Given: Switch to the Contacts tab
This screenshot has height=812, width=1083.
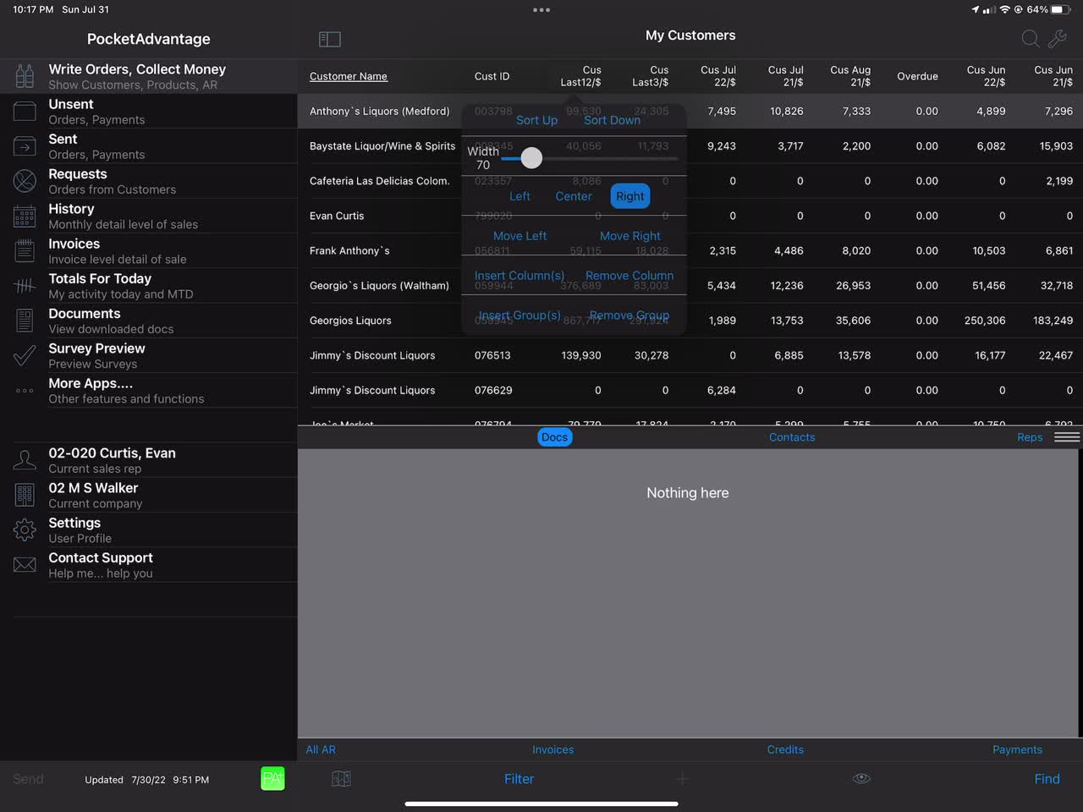Looking at the screenshot, I should tap(791, 436).
